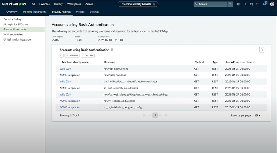Screen dimensions: 277x153
Task: Open the Records per page dropdown
Action: 257,115
